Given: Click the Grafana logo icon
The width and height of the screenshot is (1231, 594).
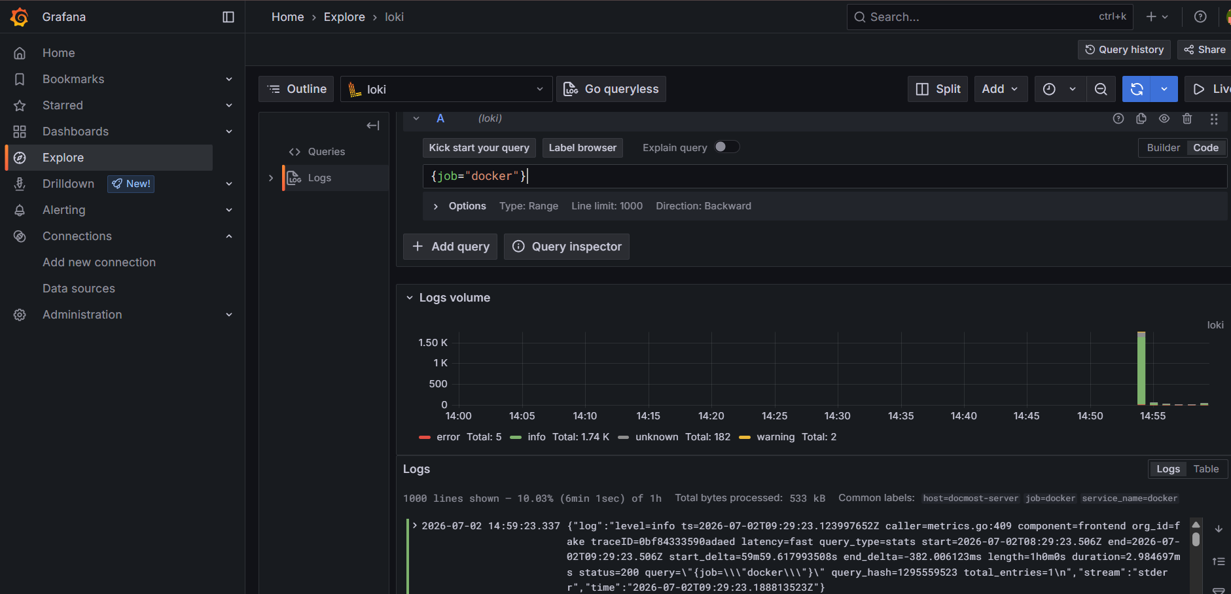Looking at the screenshot, I should [x=20, y=17].
